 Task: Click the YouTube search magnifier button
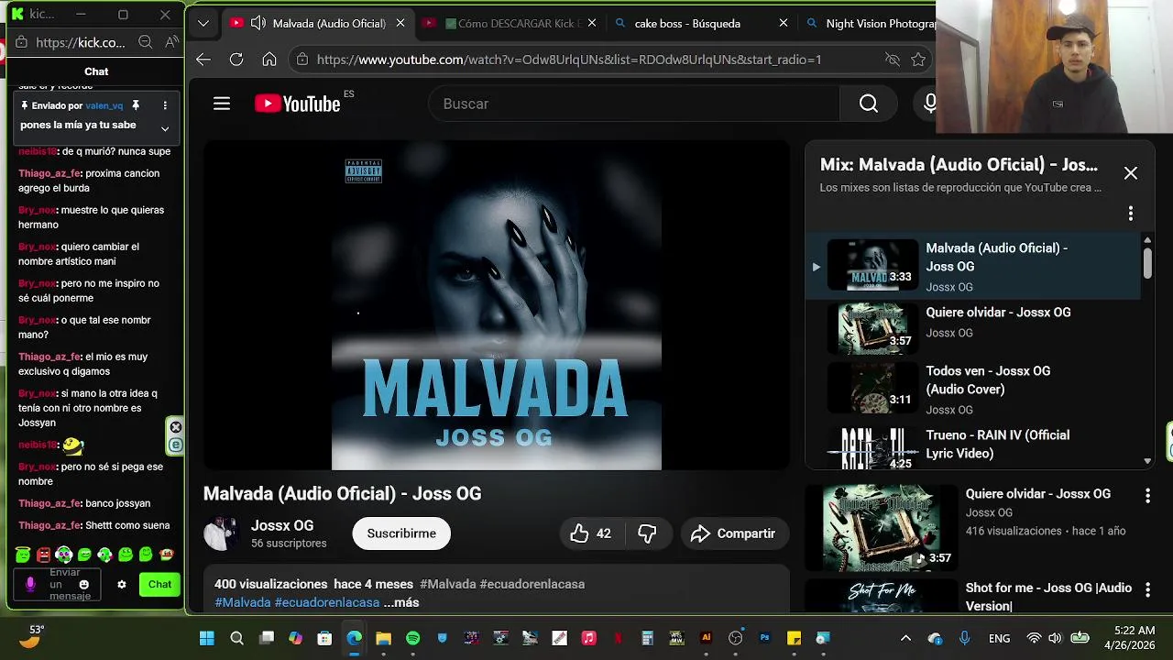869,104
